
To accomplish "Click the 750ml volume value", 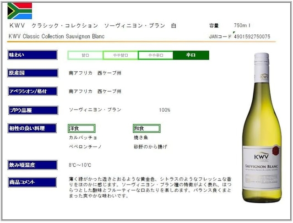I will point(242,26).
